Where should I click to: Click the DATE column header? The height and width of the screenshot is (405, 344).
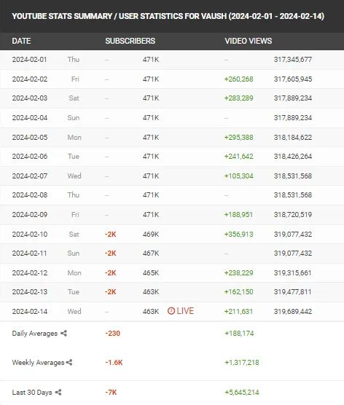(x=21, y=41)
